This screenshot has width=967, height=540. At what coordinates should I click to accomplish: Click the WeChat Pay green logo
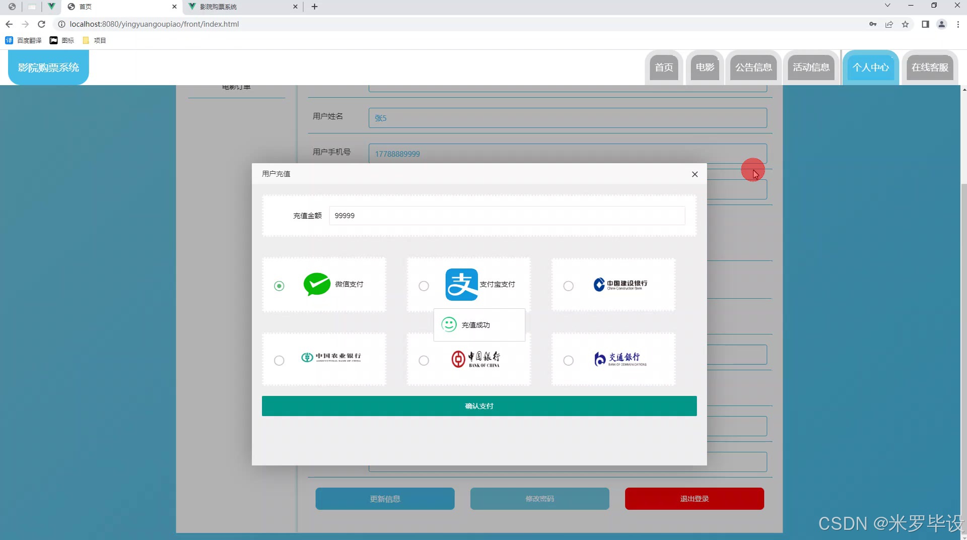[317, 284]
